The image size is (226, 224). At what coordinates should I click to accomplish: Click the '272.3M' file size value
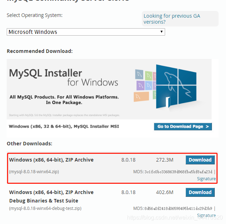pyautogui.click(x=165, y=160)
